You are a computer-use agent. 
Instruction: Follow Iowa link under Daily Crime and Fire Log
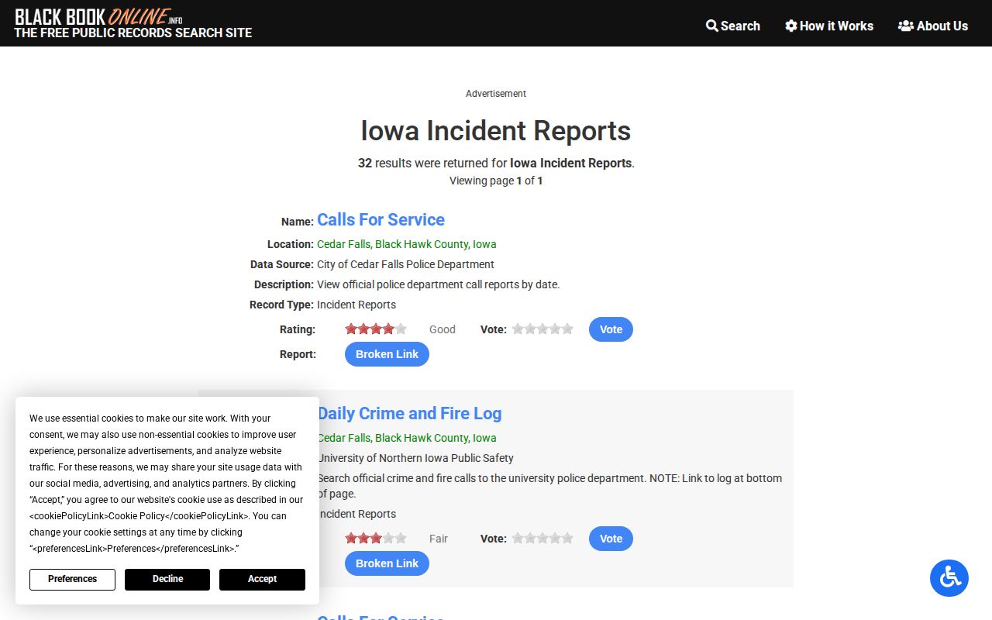(x=484, y=438)
